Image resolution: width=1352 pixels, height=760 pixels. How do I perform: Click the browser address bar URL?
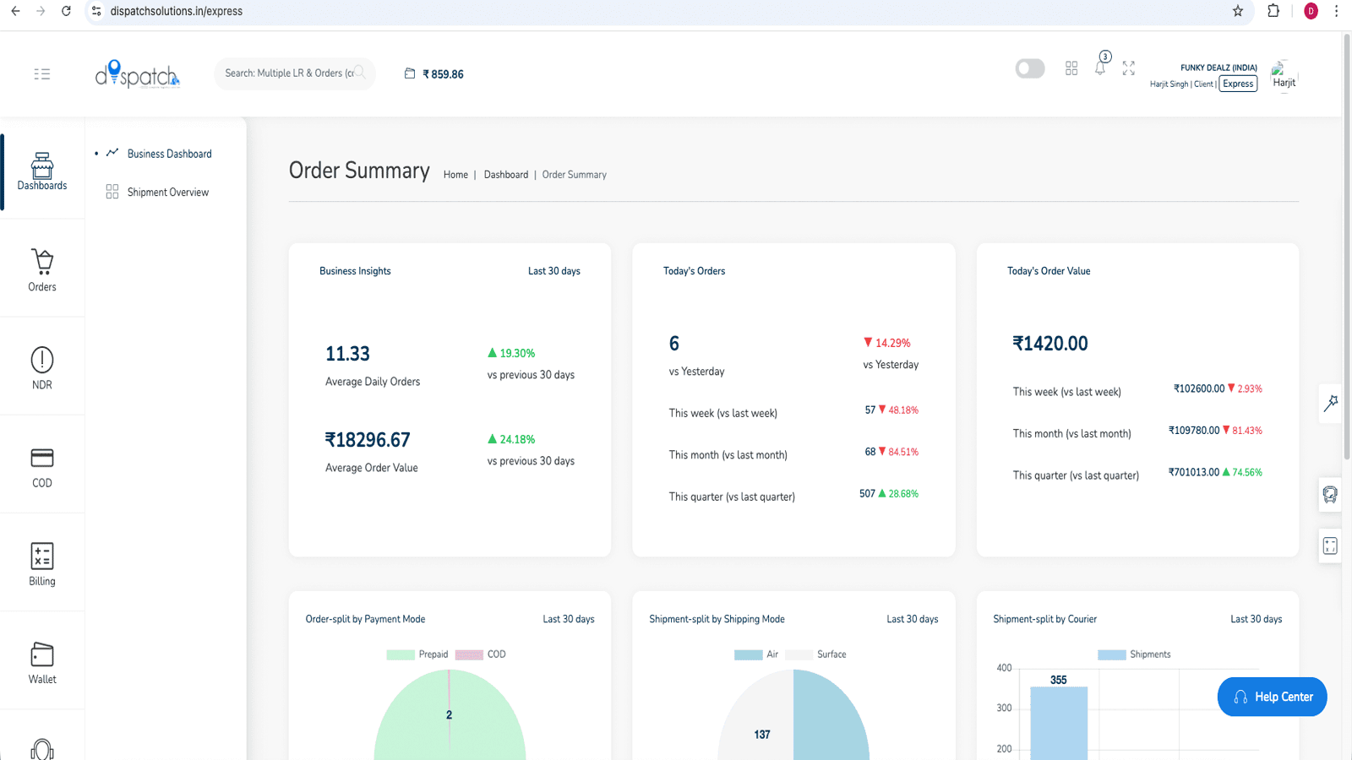point(177,11)
